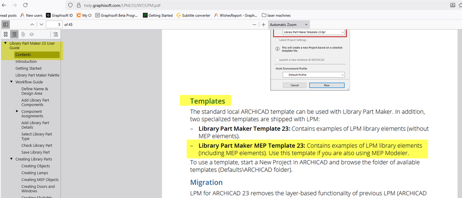The image size is (462, 198).
Task: Collapse the Creating Library Parts section
Action: coord(11,159)
